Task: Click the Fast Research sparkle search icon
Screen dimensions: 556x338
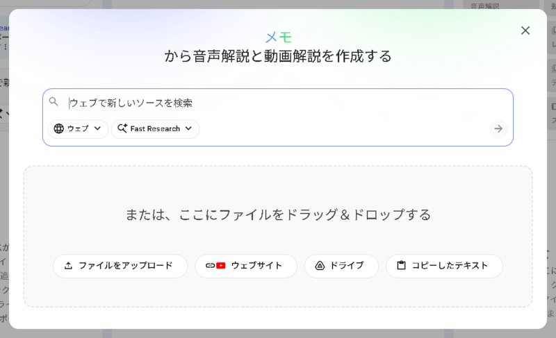Action: point(122,129)
